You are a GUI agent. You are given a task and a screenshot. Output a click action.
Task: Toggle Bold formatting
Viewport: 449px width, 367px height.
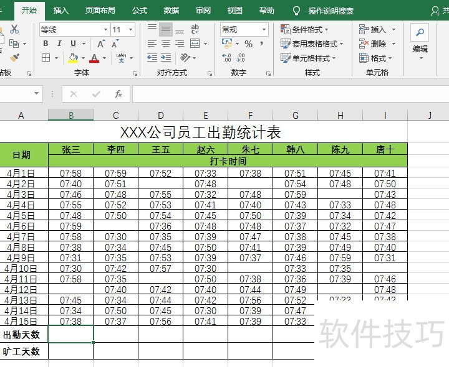46,44
